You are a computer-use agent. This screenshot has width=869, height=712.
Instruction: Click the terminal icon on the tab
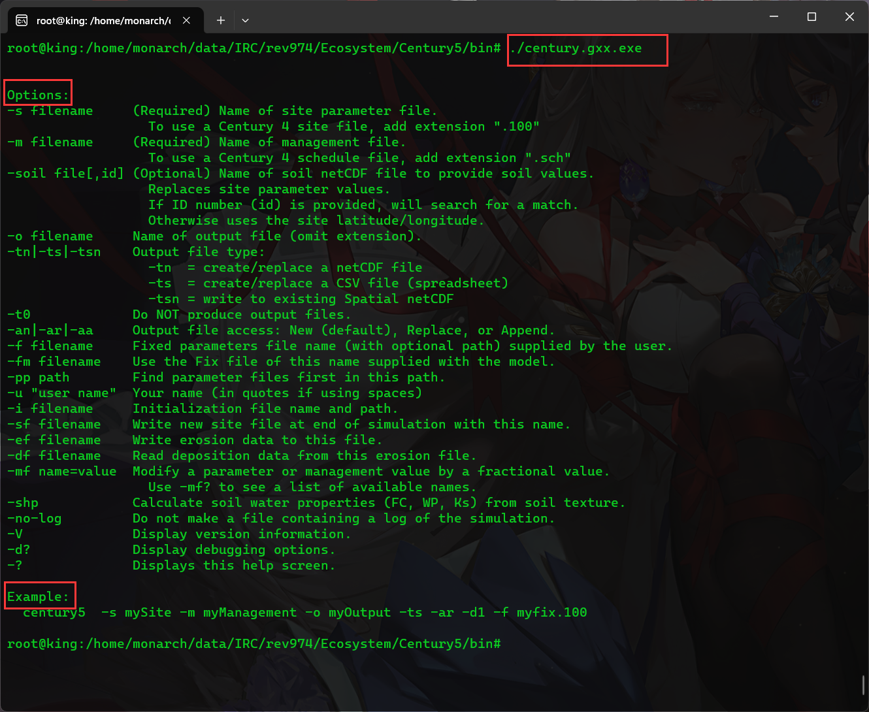tap(22, 20)
